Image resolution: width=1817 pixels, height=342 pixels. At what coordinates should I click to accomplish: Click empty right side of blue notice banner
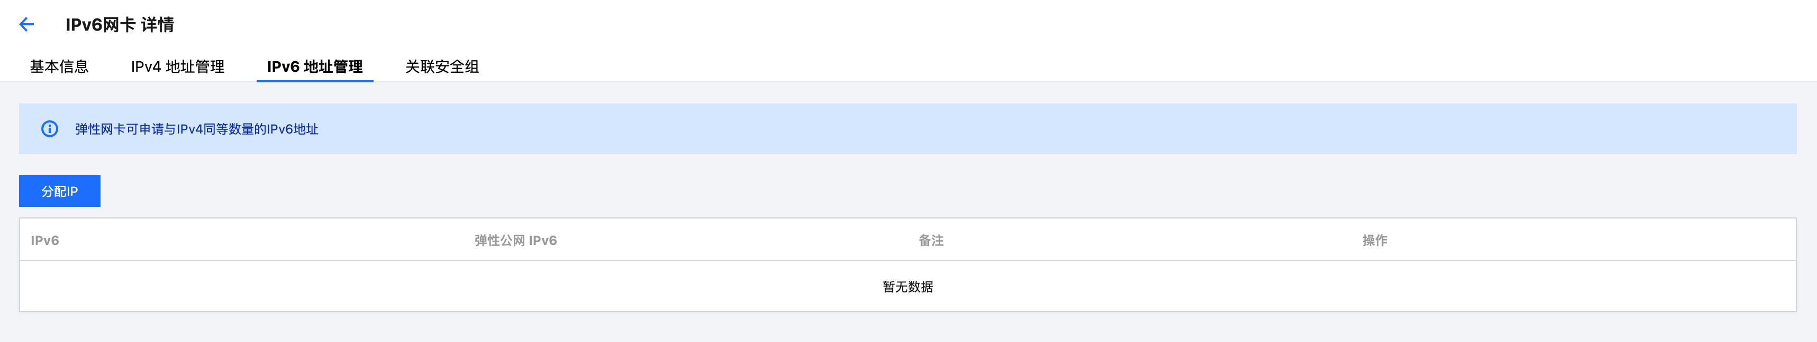(1270, 129)
